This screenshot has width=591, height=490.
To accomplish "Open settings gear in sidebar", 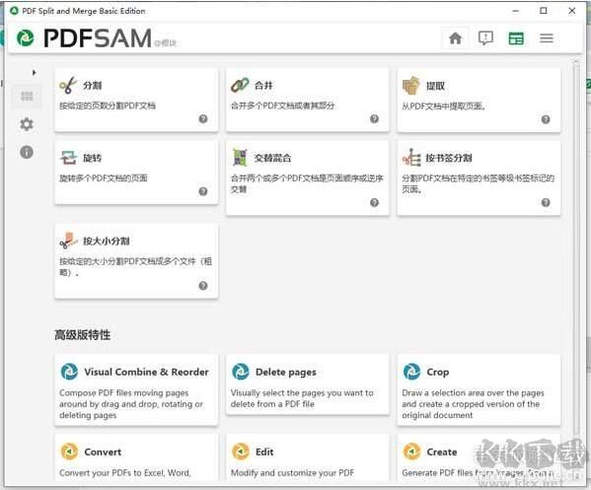I will (x=27, y=124).
